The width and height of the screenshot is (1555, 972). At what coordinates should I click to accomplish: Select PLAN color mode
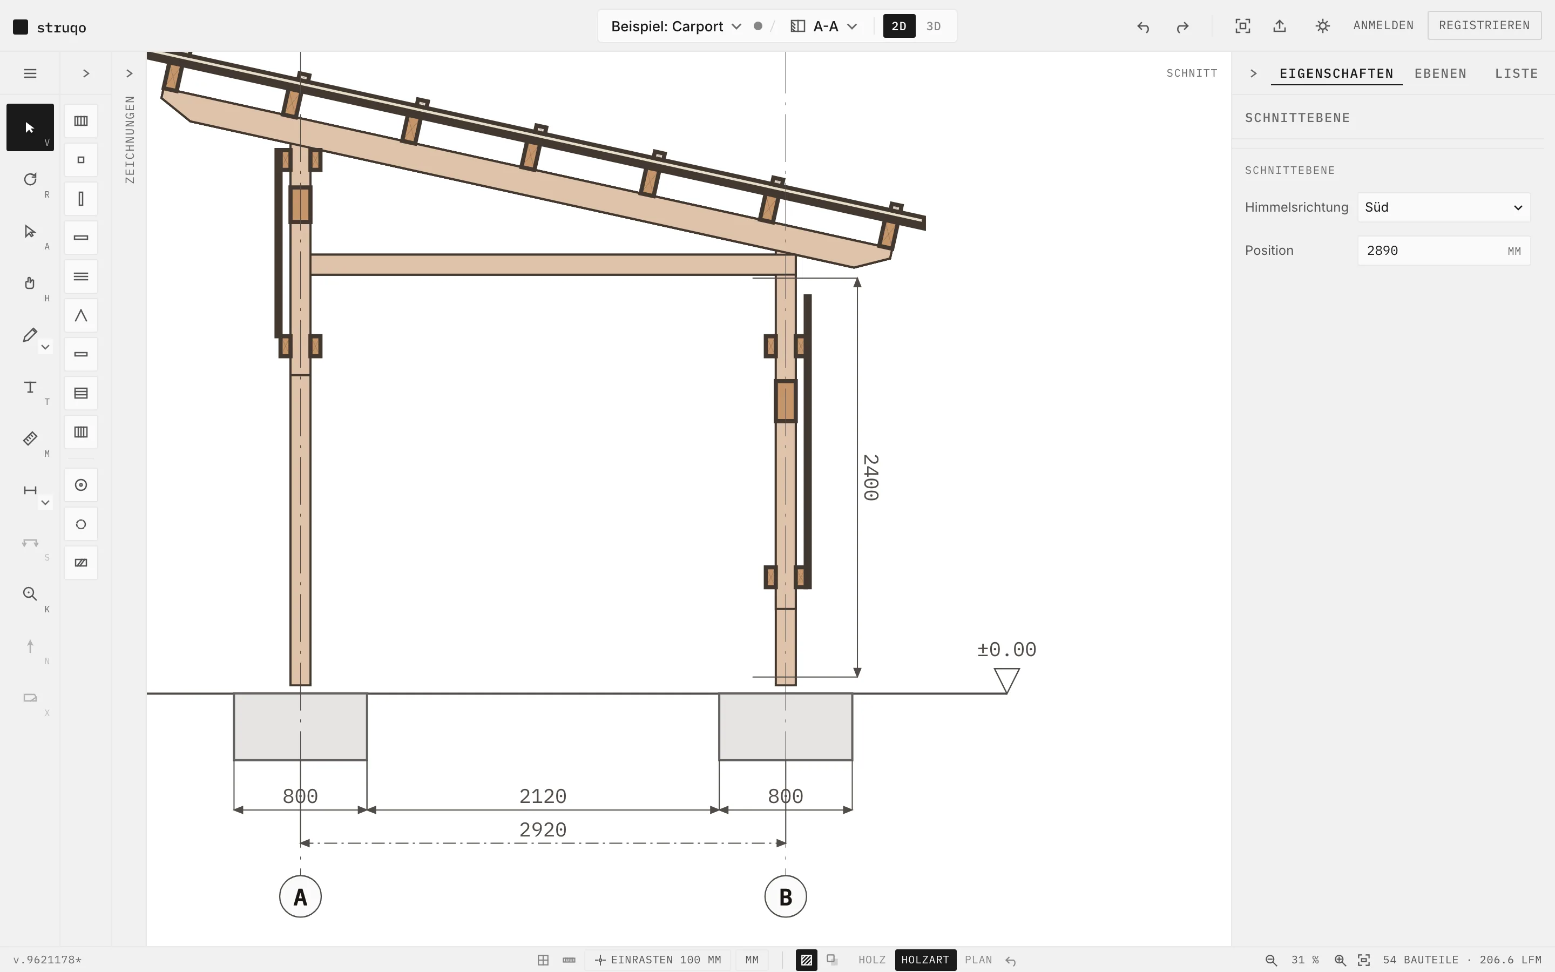[978, 960]
